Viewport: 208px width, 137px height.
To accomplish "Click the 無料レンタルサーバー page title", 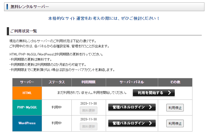I will coord(30,7).
